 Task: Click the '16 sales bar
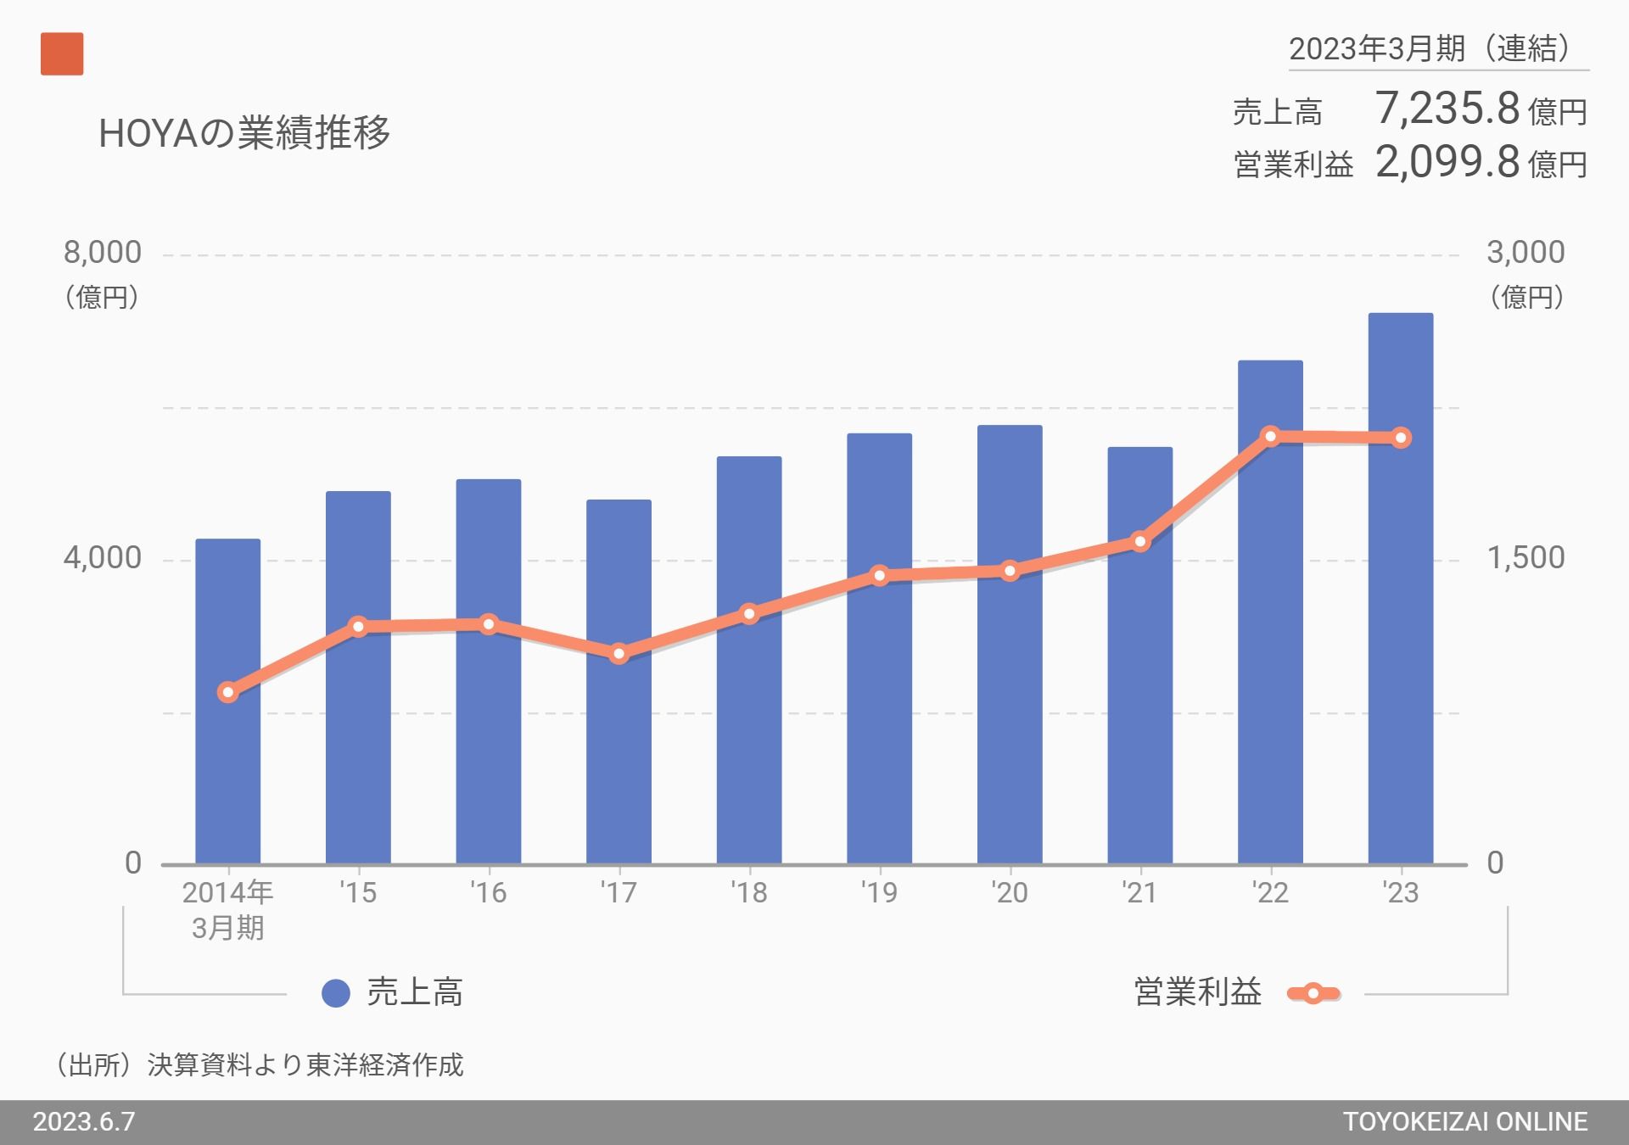489,672
